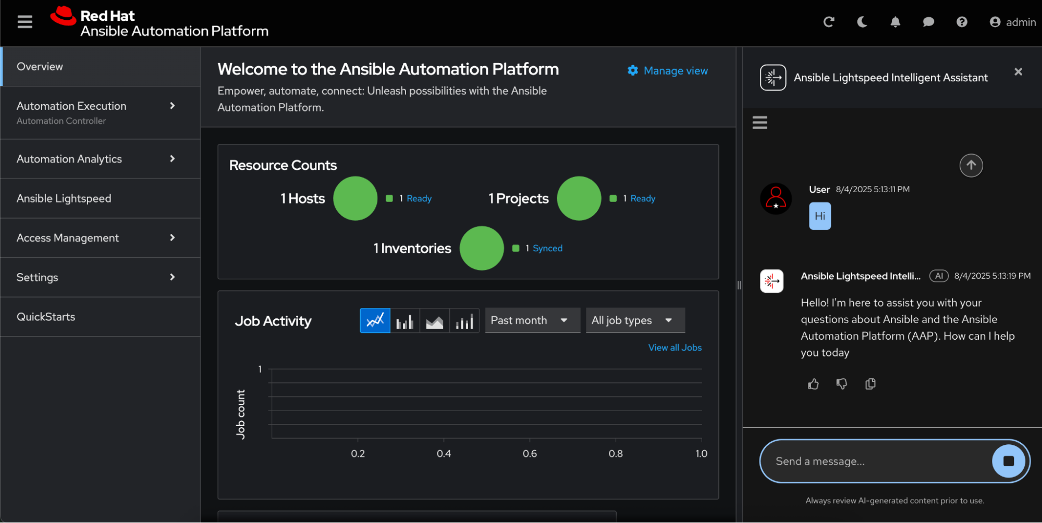Viewport: 1042px width, 523px height.
Task: Click the scroll-up arrow in chat
Action: point(971,166)
